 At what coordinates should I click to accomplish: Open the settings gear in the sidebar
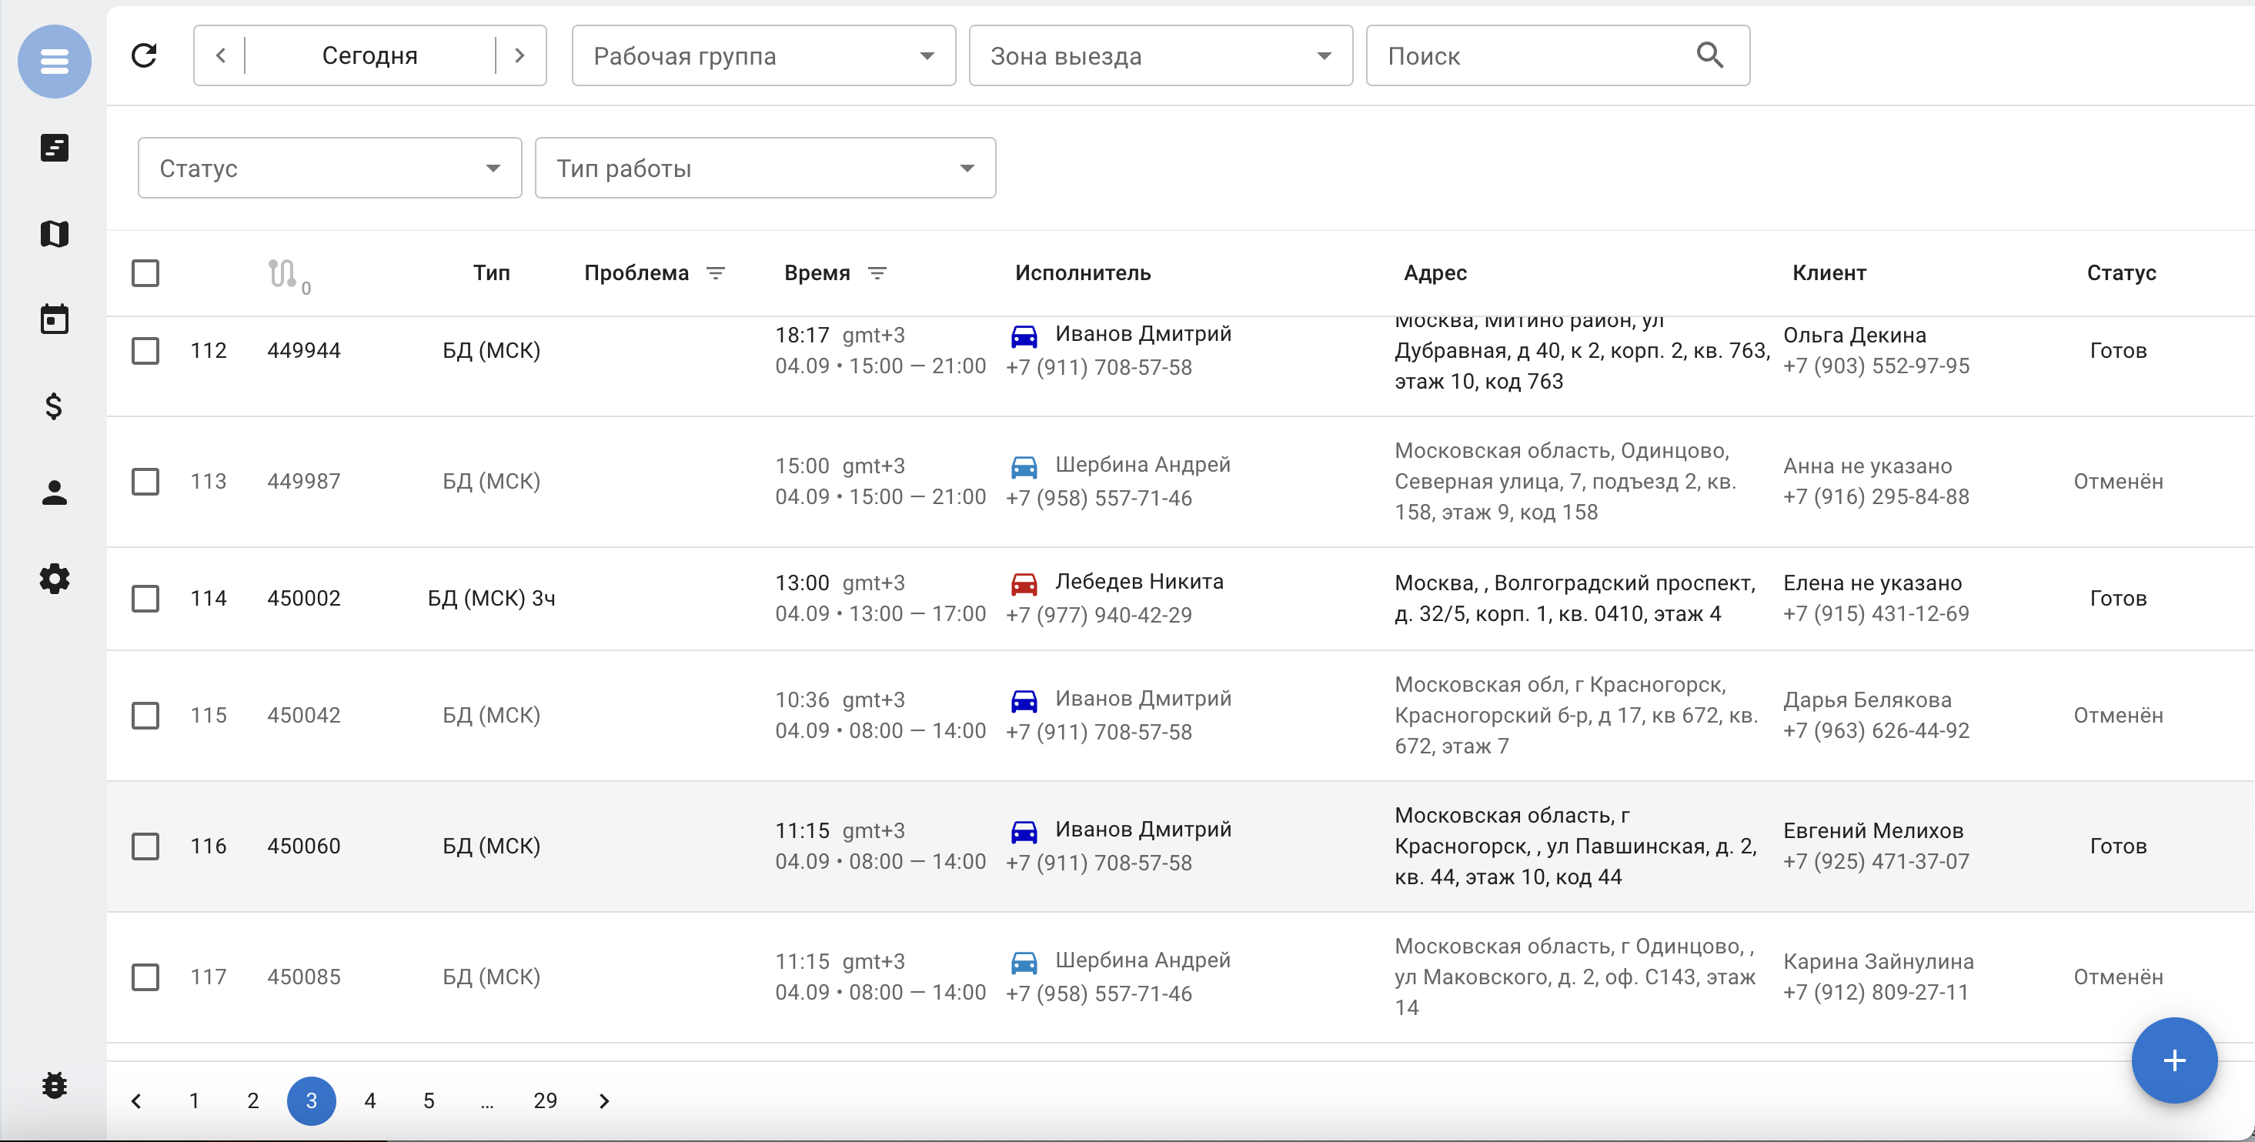click(55, 579)
